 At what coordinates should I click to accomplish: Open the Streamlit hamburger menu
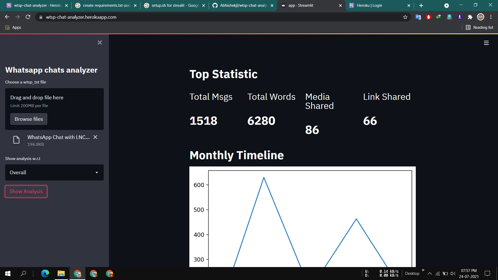point(486,43)
